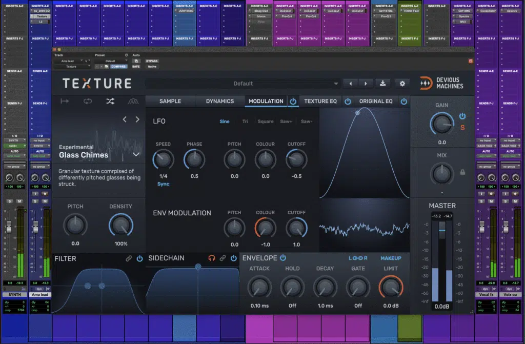Viewport: 525px width, 344px height.
Task: Toggle LFO speed Sync option
Action: [164, 184]
